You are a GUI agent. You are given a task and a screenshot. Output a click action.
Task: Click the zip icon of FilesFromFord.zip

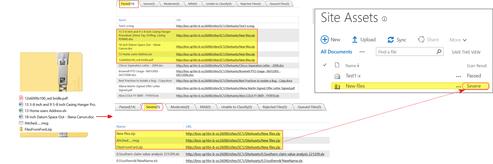(21, 129)
